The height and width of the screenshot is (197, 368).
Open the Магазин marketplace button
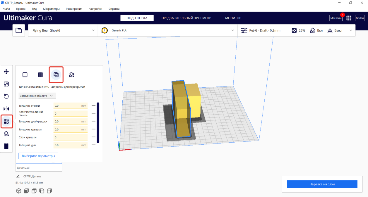coord(336,18)
